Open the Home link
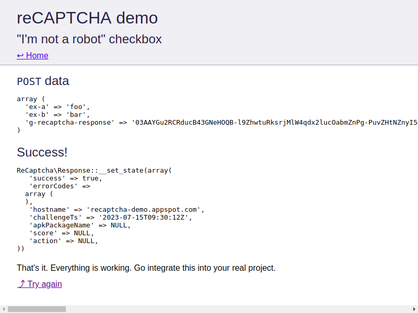 point(32,55)
